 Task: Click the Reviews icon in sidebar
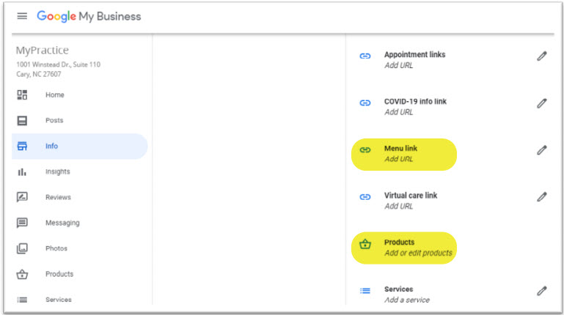[x=22, y=197]
